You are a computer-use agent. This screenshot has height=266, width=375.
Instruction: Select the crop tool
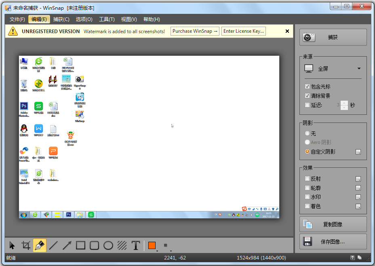coord(26,245)
